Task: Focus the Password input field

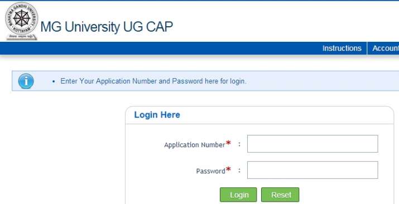Action: (x=313, y=170)
